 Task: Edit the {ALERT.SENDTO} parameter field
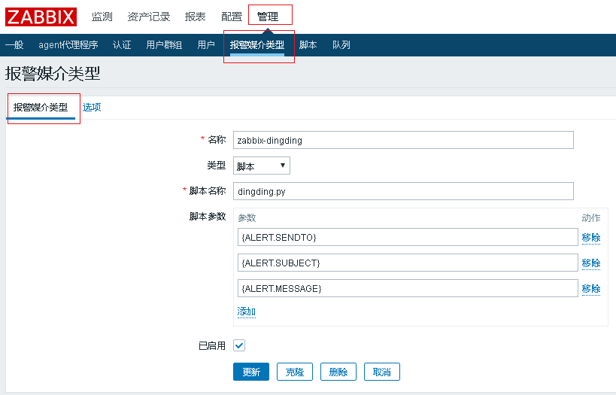click(x=408, y=238)
